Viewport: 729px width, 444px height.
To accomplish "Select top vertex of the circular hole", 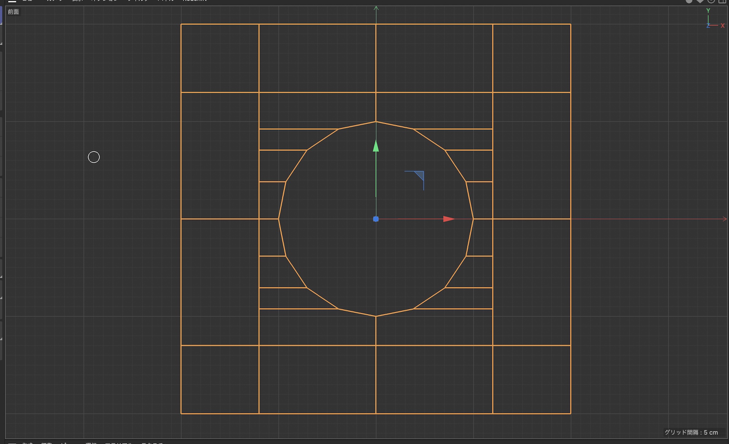I will [x=376, y=121].
